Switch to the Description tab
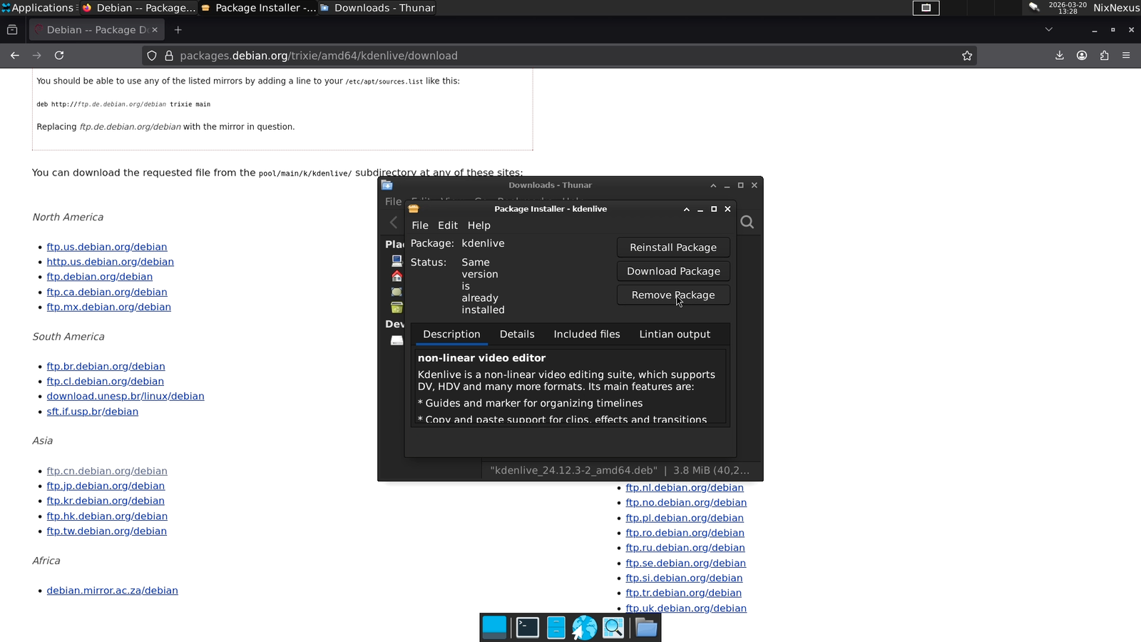 click(x=451, y=335)
